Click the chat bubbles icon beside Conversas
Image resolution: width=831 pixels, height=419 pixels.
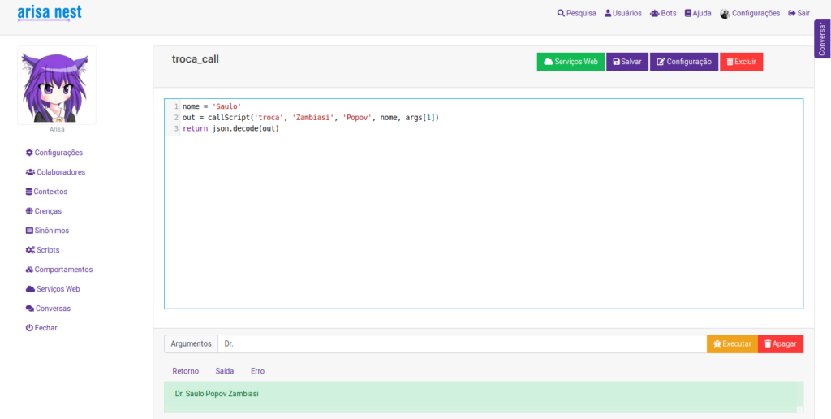(x=30, y=309)
